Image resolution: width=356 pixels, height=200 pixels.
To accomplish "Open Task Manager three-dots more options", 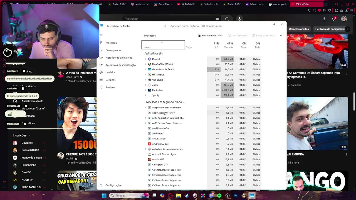I will pos(282,36).
